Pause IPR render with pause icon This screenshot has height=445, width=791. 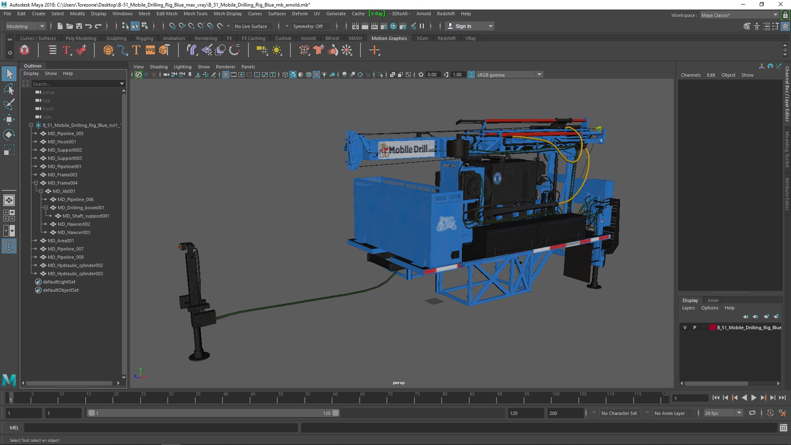[x=422, y=26]
